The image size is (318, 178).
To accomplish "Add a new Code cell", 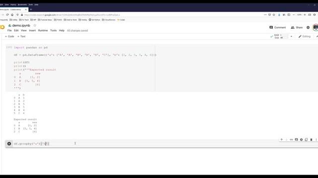I will pyautogui.click(x=9, y=37).
